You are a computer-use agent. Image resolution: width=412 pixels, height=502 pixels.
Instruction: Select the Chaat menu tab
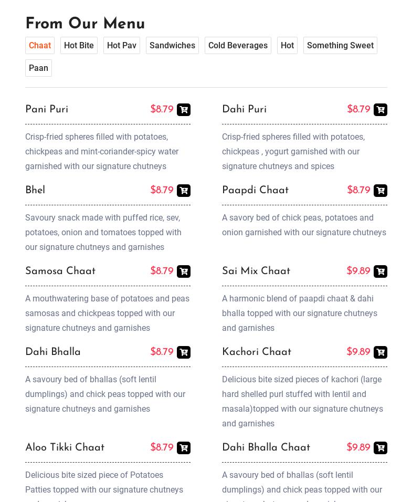40,46
